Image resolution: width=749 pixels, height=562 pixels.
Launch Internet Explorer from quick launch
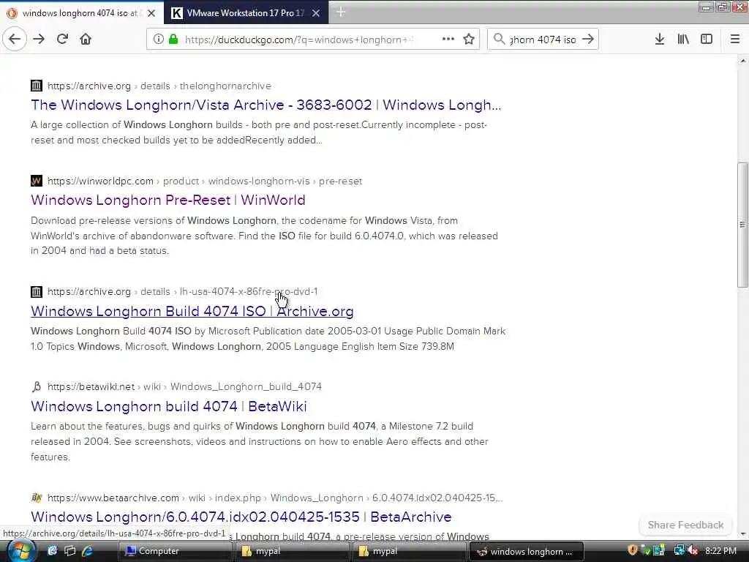click(x=87, y=551)
